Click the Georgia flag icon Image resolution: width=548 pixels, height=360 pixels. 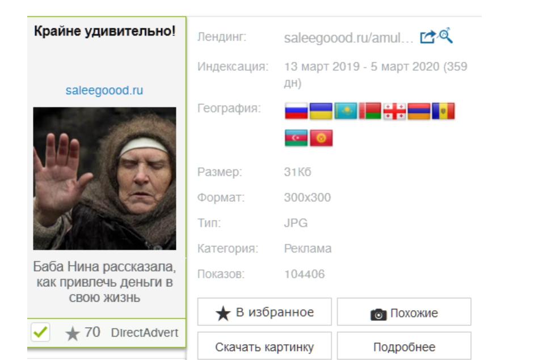pos(395,111)
